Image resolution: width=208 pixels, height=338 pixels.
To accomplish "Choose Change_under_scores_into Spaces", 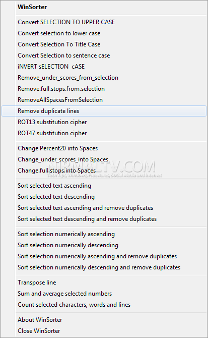I will click(x=104, y=159).
